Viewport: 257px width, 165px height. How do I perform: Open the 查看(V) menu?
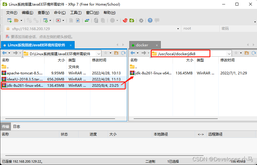coord(43,13)
